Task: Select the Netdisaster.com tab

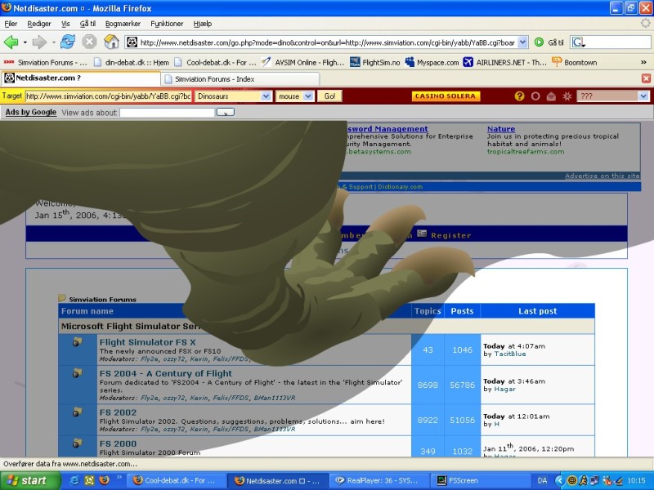Action: (80, 78)
